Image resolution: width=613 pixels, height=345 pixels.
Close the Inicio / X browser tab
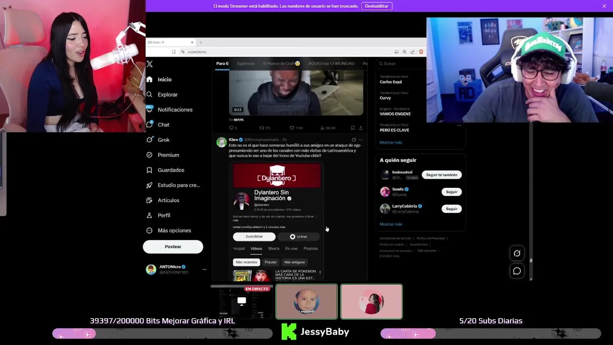click(192, 42)
